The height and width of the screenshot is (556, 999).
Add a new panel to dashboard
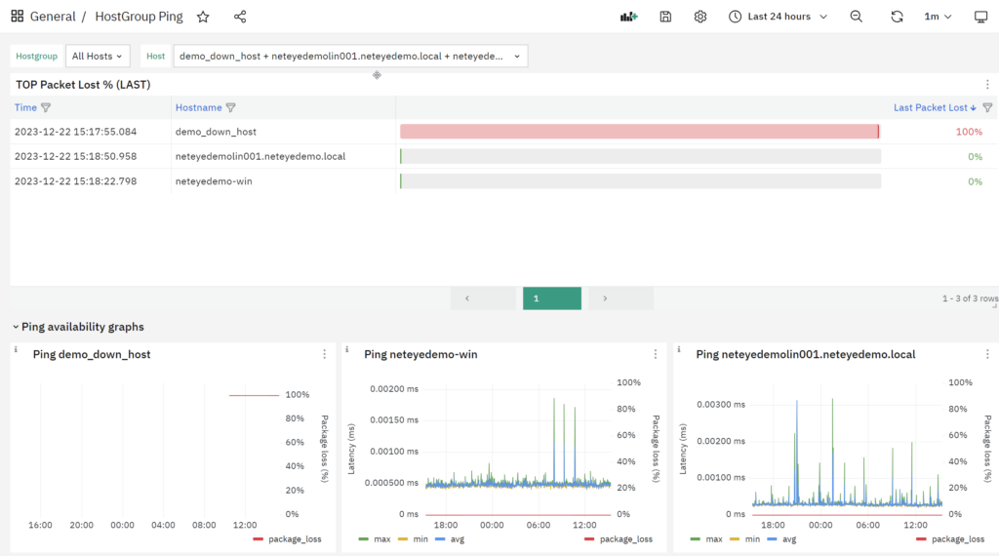(629, 17)
